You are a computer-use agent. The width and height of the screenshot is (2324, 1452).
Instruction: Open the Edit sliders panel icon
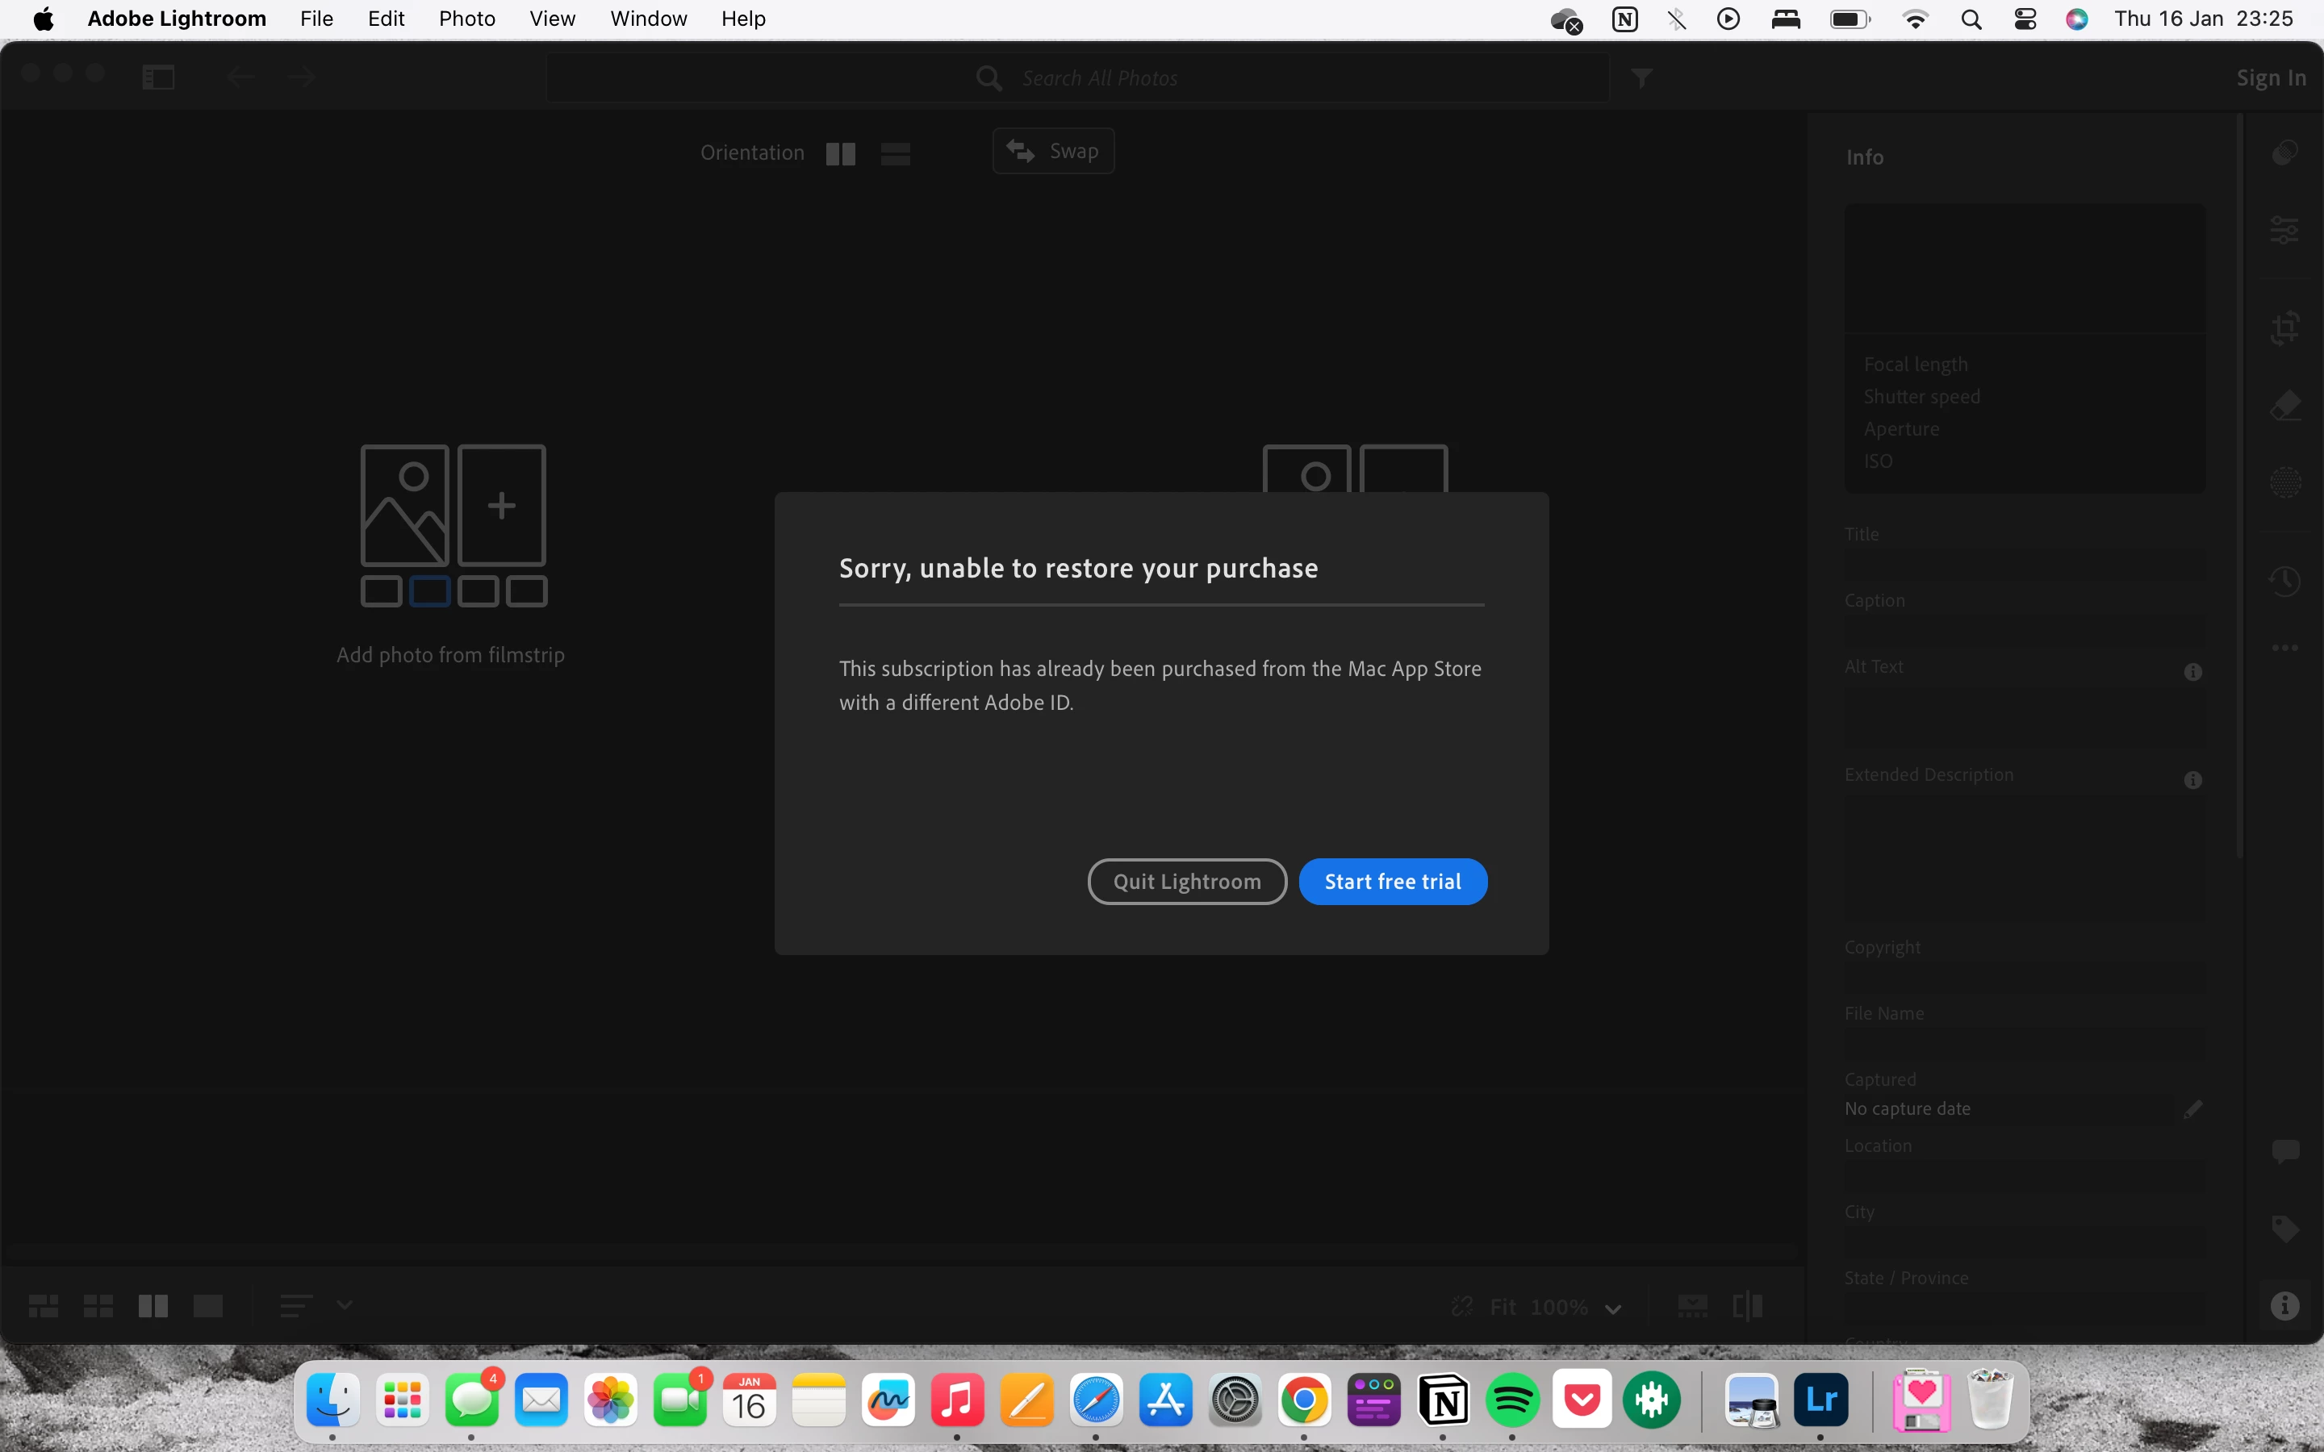pos(2284,231)
